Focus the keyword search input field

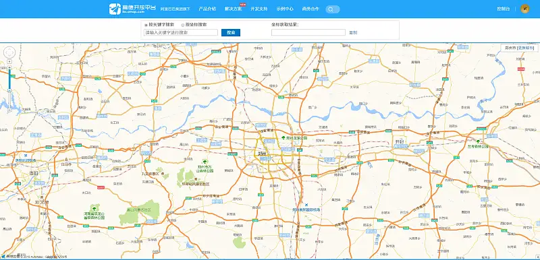(181, 32)
